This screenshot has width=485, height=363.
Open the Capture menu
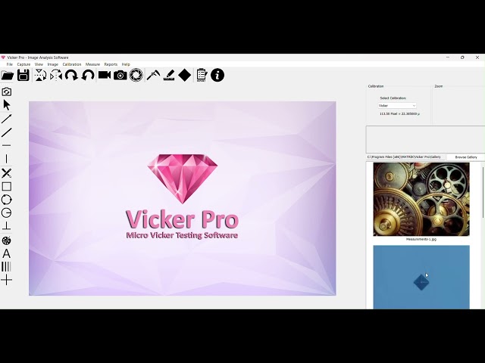point(23,64)
